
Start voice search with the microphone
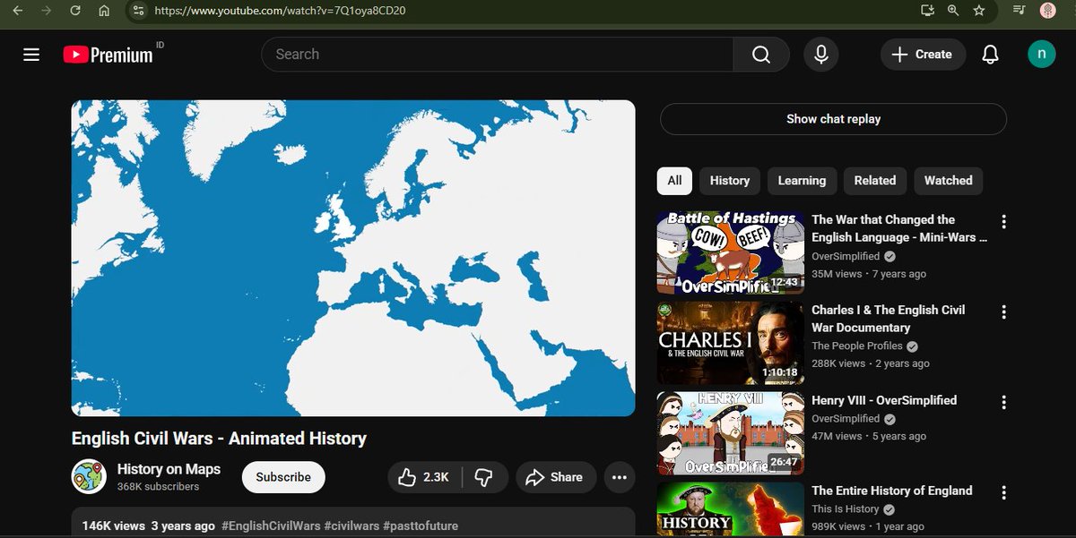tap(820, 55)
